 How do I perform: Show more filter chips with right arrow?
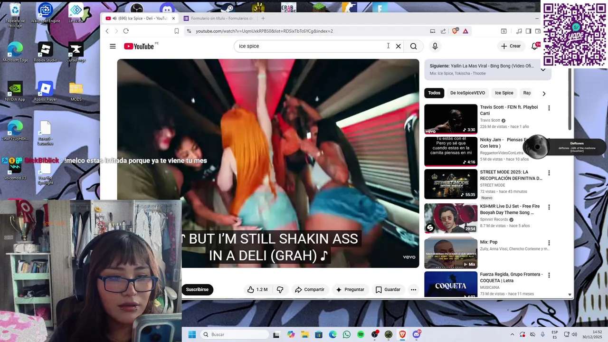click(x=544, y=93)
